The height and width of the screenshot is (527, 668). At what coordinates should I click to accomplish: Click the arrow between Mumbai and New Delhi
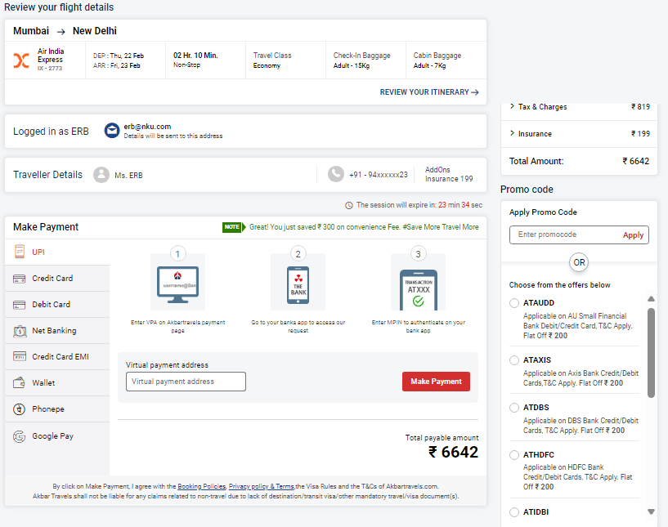pos(61,32)
